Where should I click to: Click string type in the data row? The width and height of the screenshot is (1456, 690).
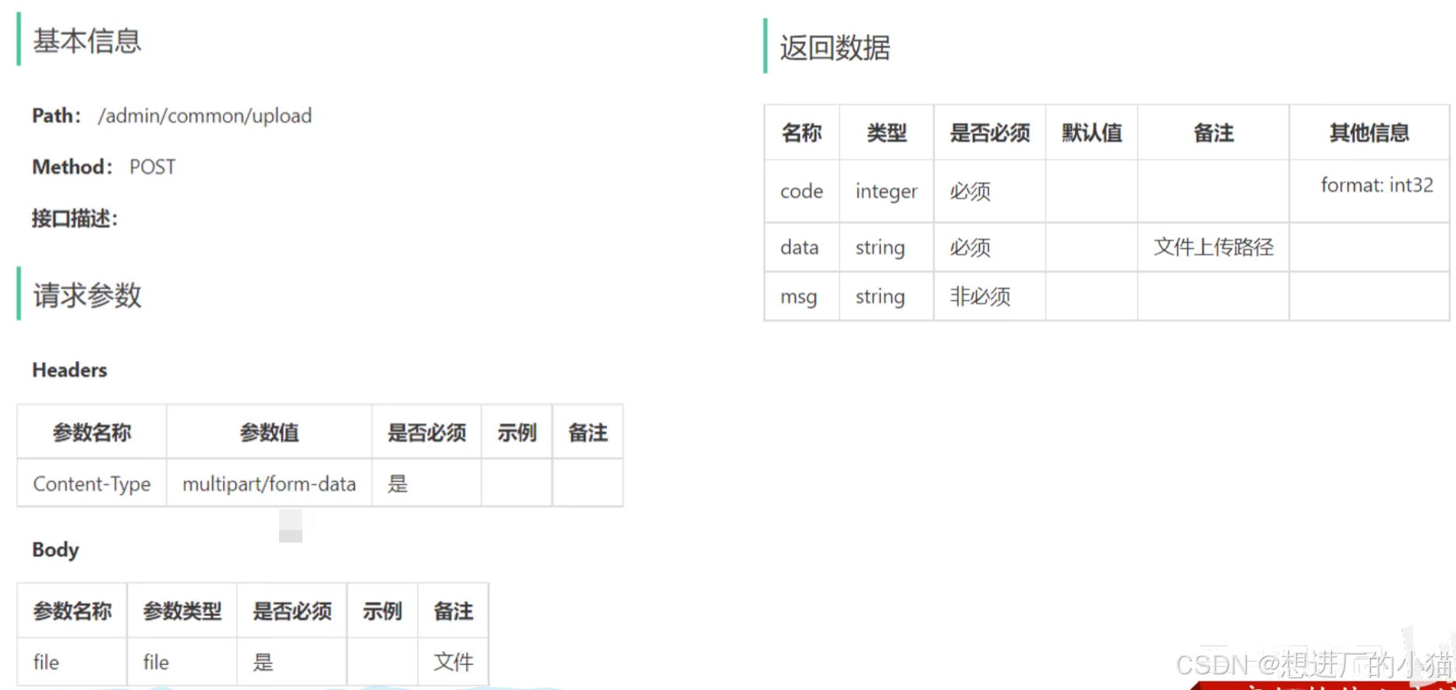pyautogui.click(x=880, y=247)
